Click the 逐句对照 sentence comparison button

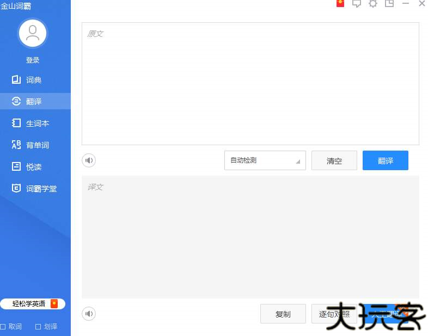(x=334, y=314)
